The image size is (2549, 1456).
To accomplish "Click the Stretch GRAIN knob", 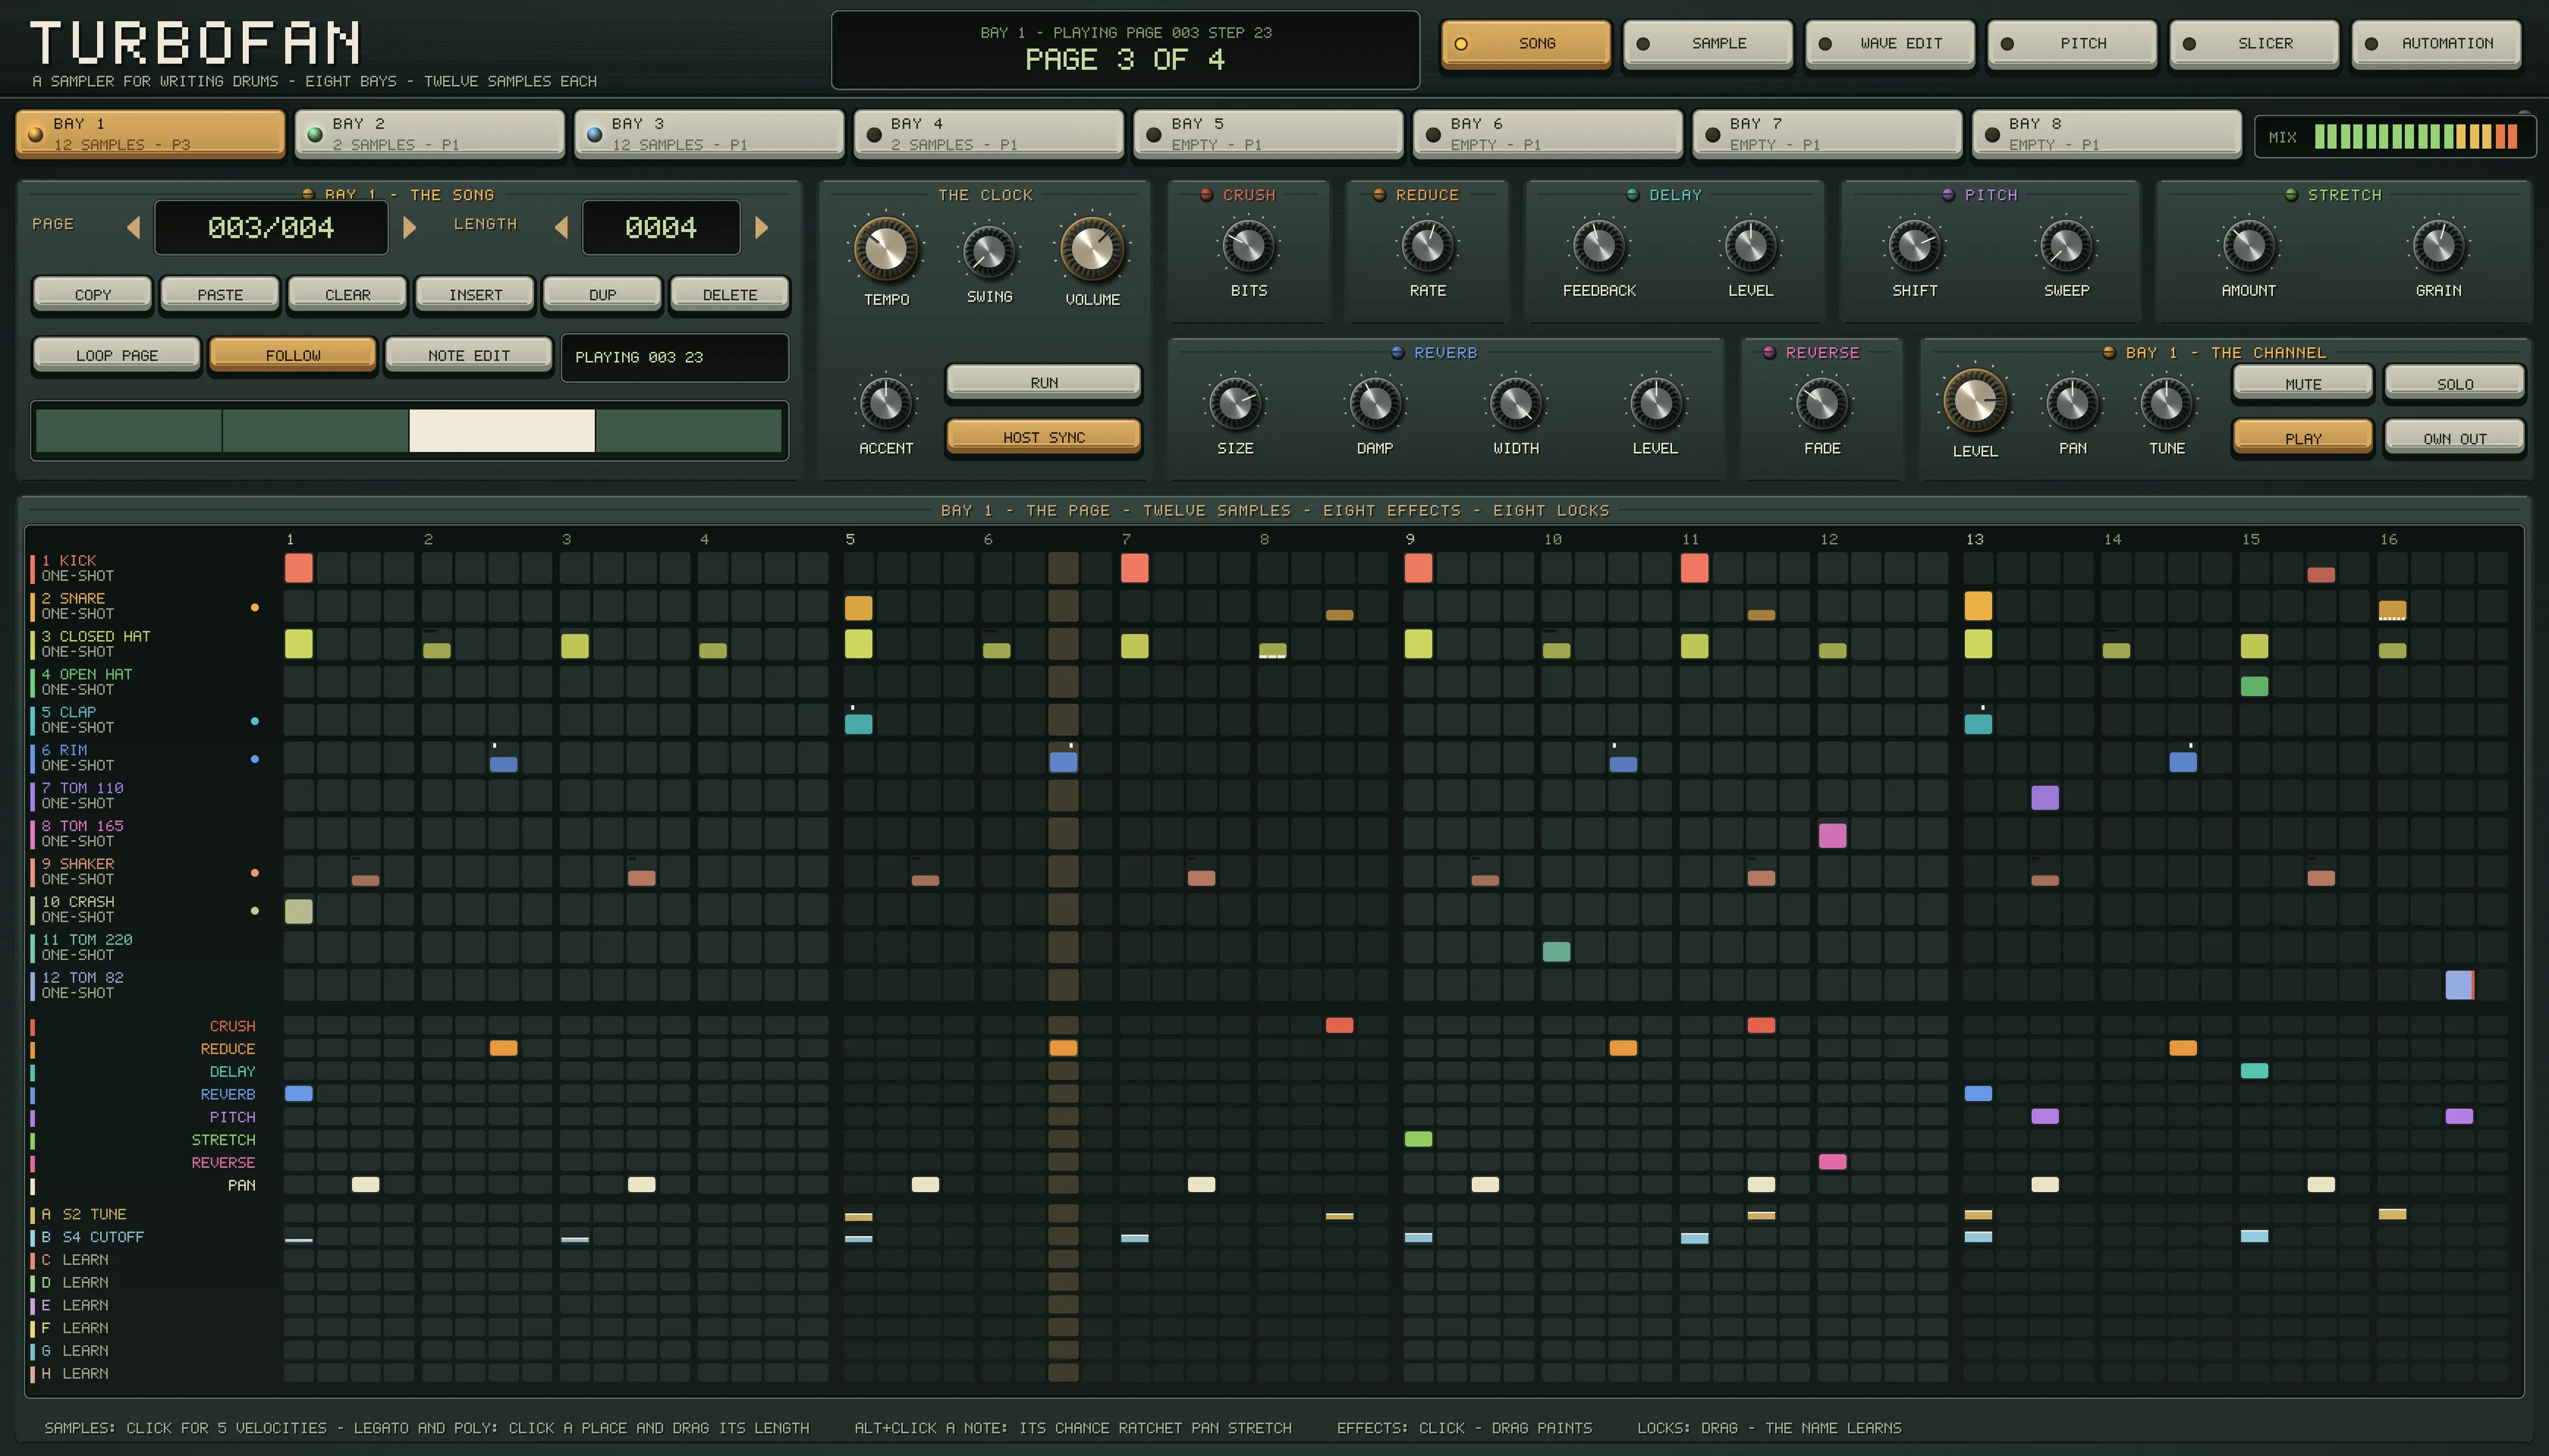I will (x=2438, y=245).
